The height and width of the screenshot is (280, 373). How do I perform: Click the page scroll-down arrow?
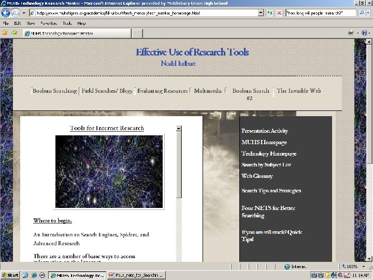[369, 259]
